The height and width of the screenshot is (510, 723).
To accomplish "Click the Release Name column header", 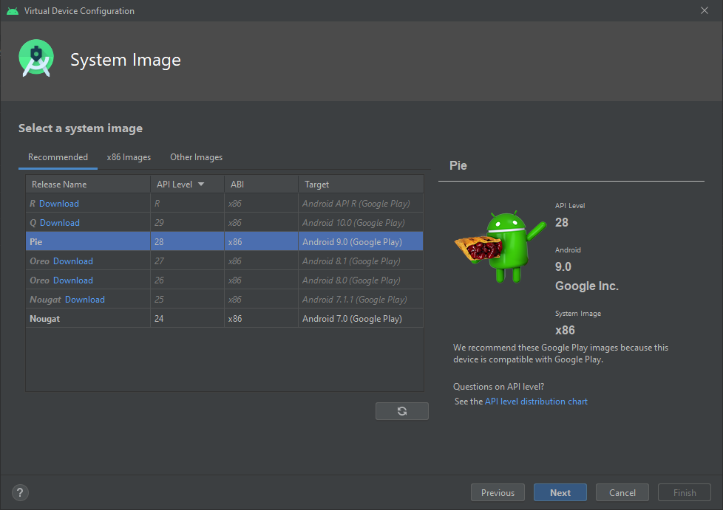I will (x=88, y=184).
